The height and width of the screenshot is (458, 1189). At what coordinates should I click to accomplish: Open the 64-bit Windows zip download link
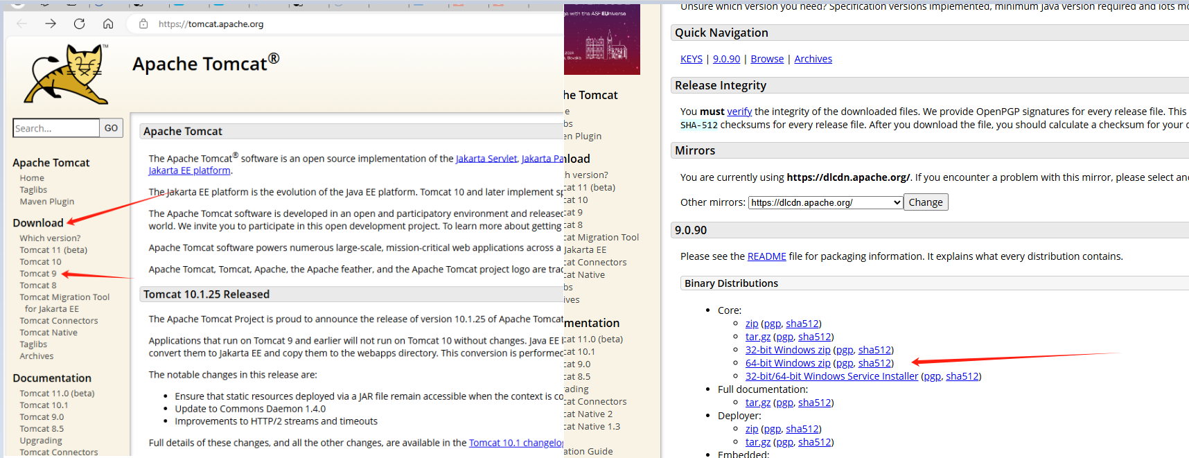pyautogui.click(x=788, y=363)
